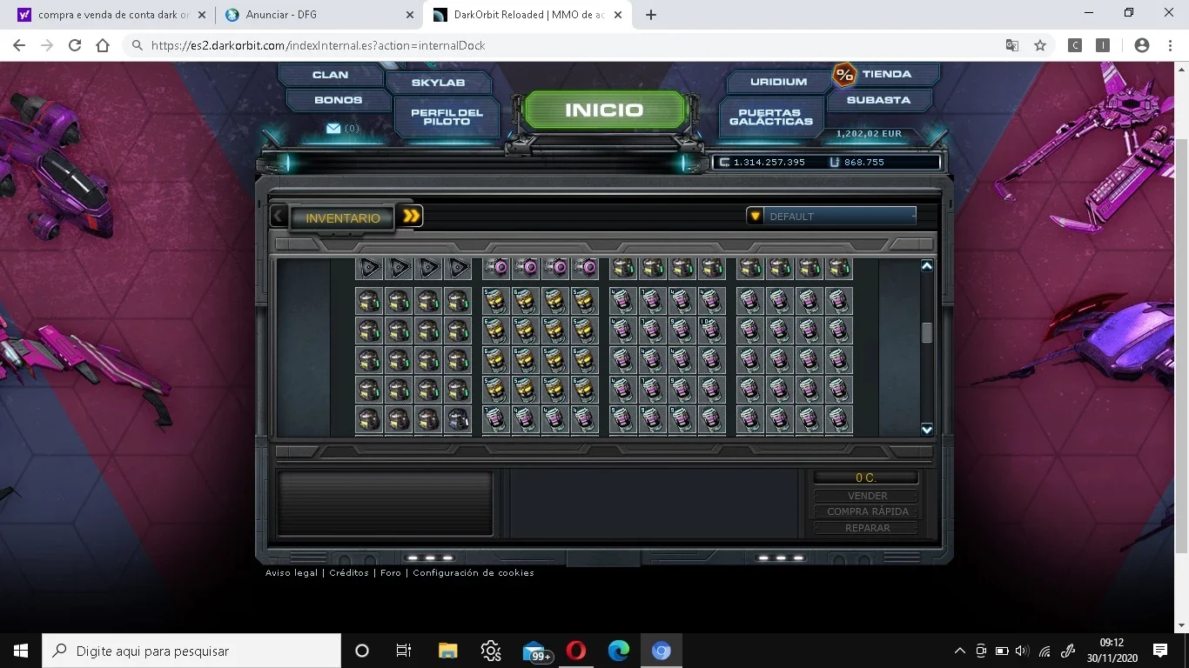Open the Aviso legal link
Image resolution: width=1189 pixels, height=668 pixels.
[292, 573]
